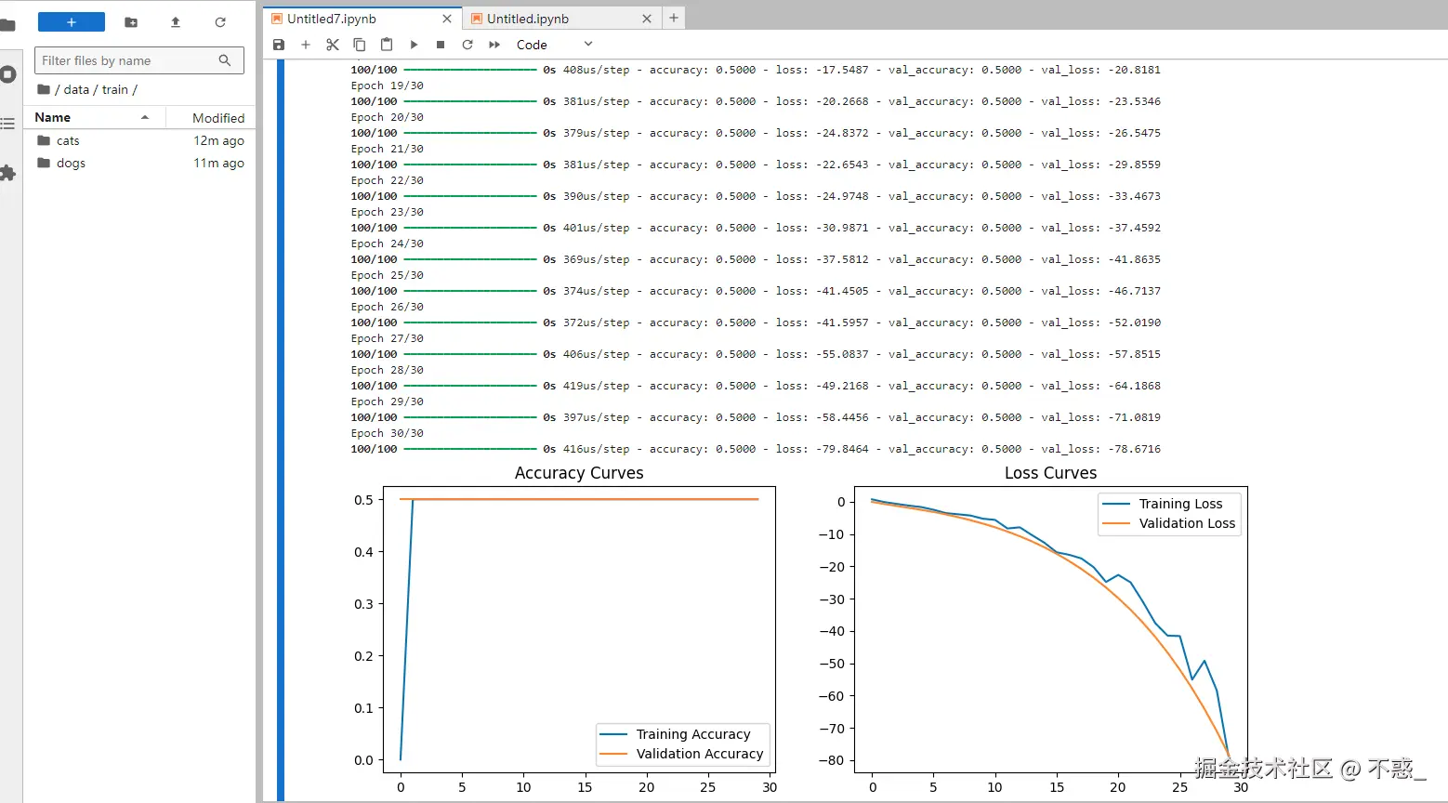
Task: Open the extension manager sidebar tab
Action: coord(8,173)
